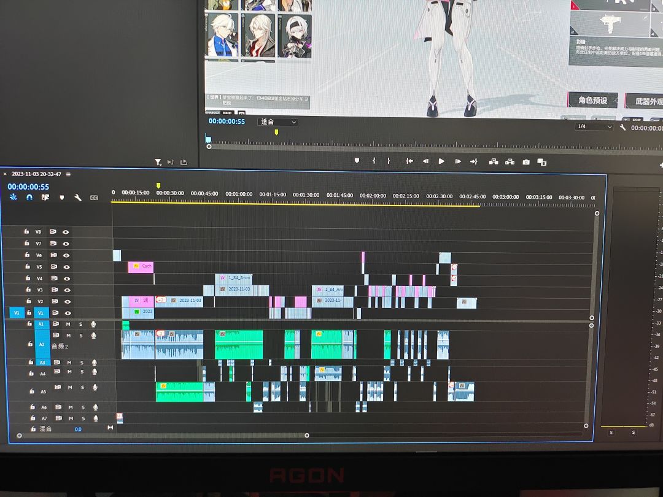Viewport: 663px width, 497px height.
Task: Toggle V3 track output eye
Action: [x=68, y=290]
